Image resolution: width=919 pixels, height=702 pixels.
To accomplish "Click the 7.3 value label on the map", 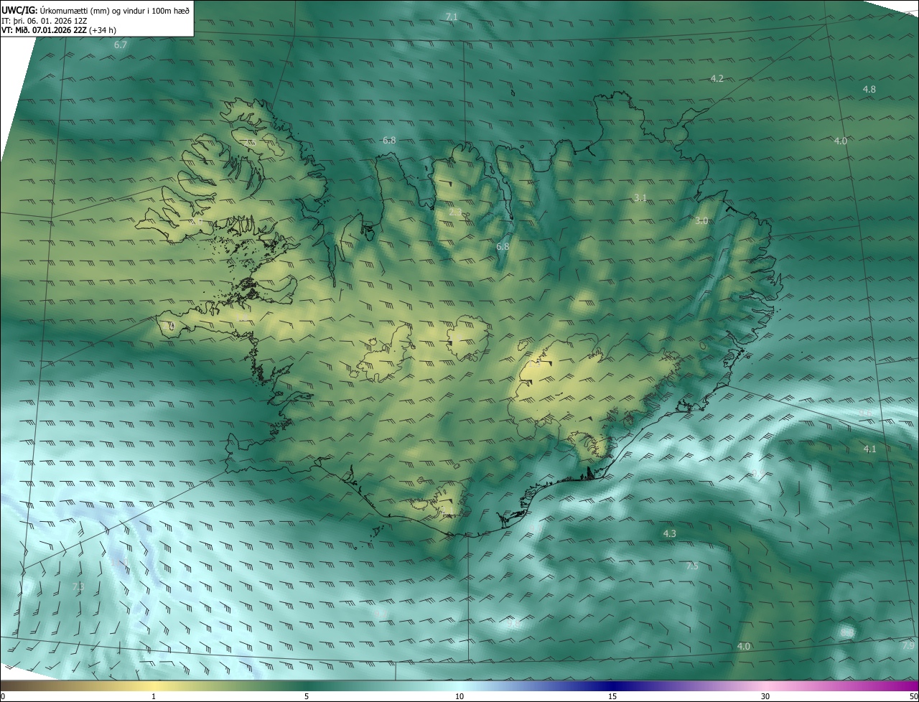I will [x=78, y=587].
